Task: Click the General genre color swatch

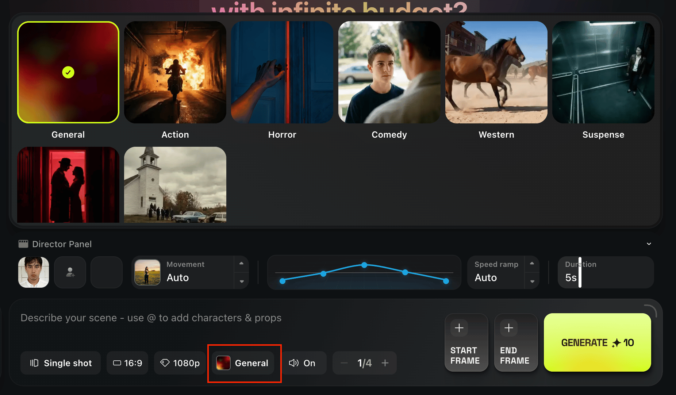Action: (223, 363)
